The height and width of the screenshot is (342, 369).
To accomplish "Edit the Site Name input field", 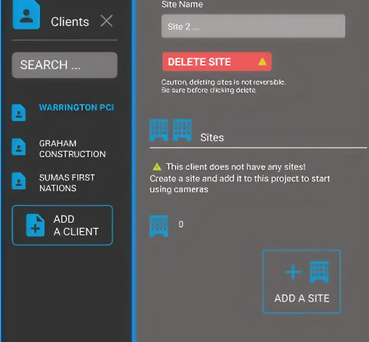I will pyautogui.click(x=253, y=26).
